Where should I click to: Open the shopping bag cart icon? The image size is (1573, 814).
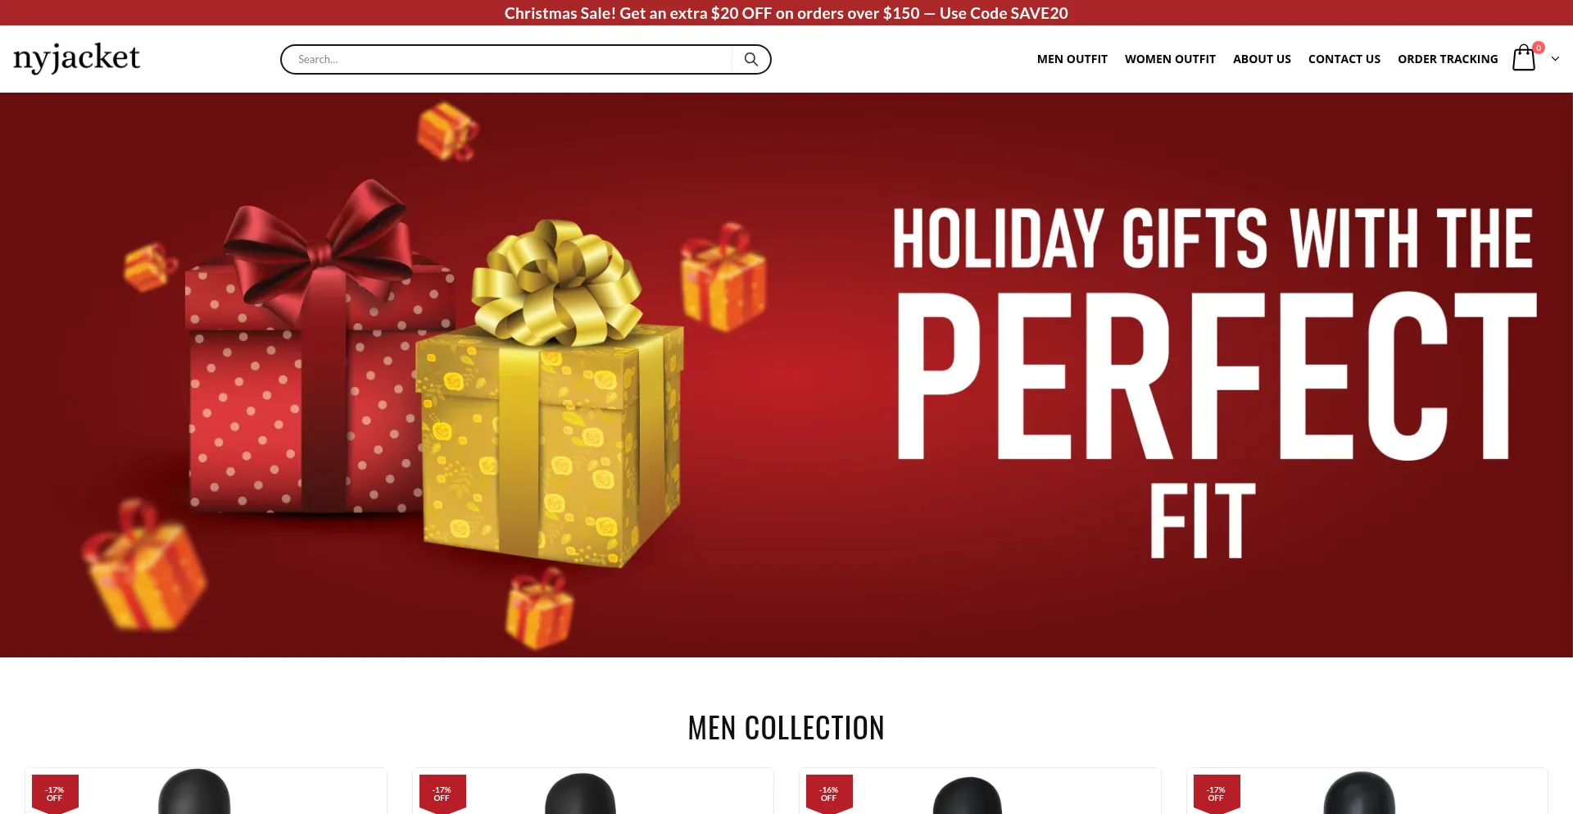(1524, 58)
